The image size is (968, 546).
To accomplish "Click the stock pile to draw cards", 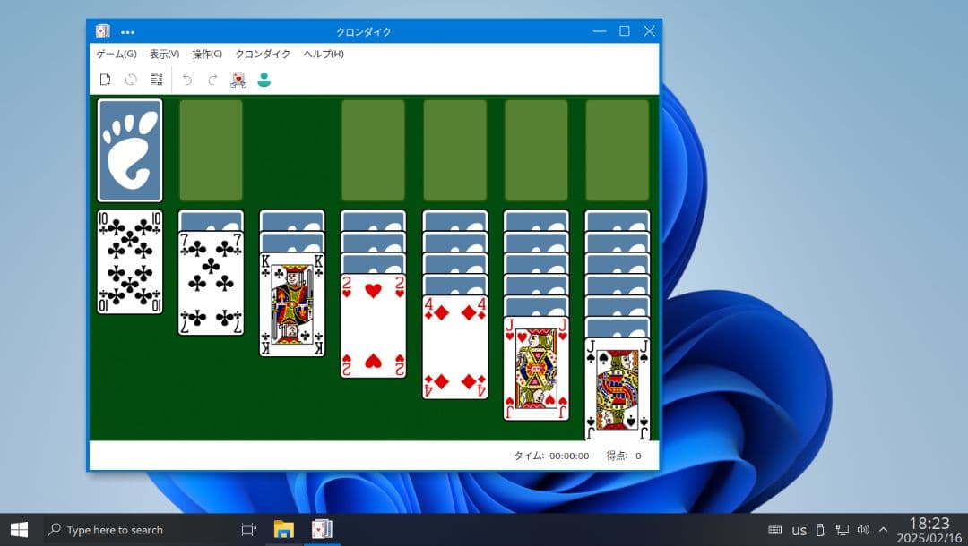I will (x=129, y=150).
